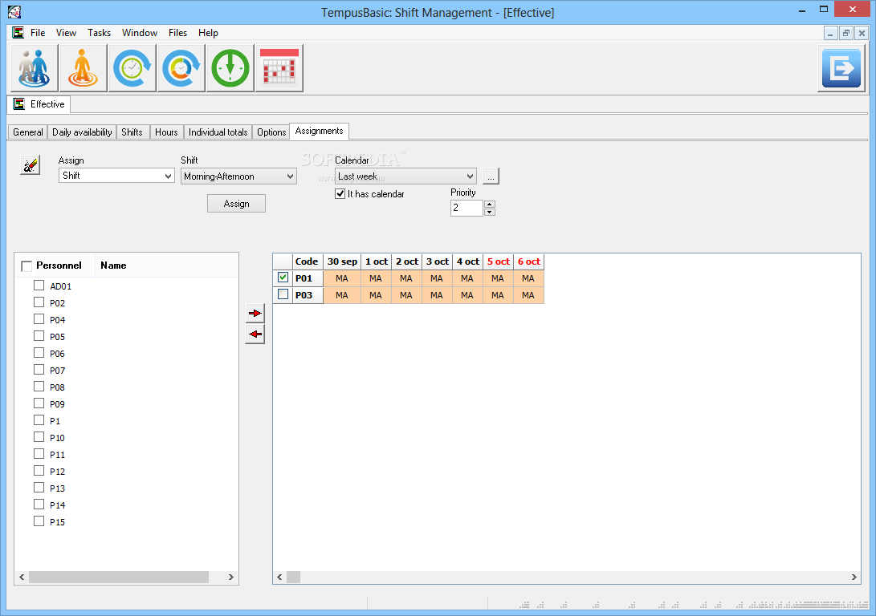Click the Assign button

pyautogui.click(x=236, y=204)
